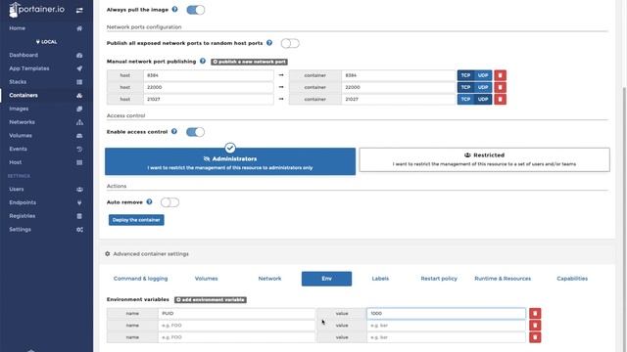
Task: Select UDP for port 22000 row
Action: (483, 87)
